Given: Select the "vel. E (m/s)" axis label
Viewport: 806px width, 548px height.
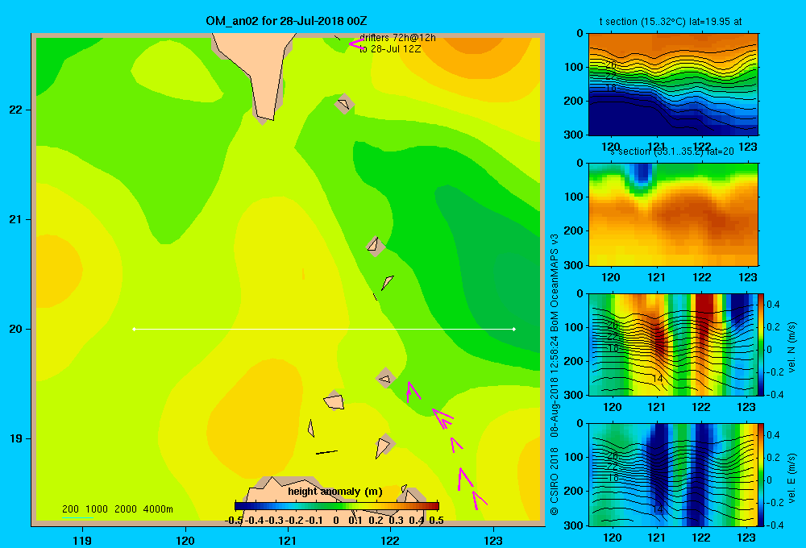Looking at the screenshot, I should tap(792, 478).
